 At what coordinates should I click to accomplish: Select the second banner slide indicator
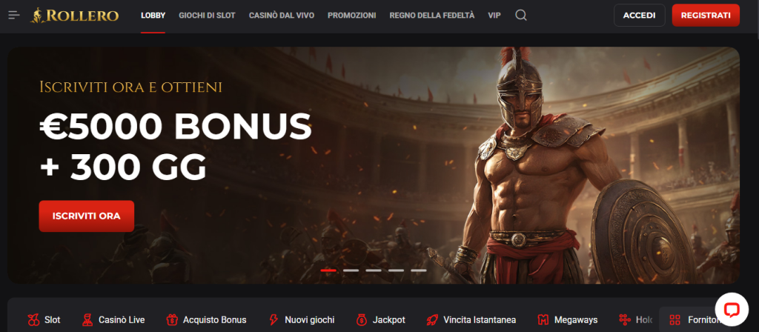point(351,270)
